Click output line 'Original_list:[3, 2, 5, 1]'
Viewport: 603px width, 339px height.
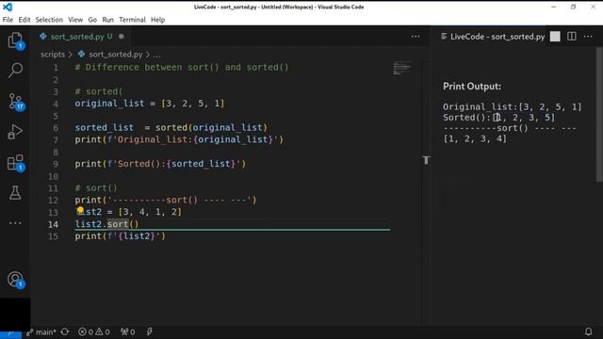point(512,106)
